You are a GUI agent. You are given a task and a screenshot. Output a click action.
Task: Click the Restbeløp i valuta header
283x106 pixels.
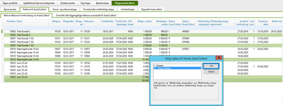pyautogui.click(x=160, y=23)
